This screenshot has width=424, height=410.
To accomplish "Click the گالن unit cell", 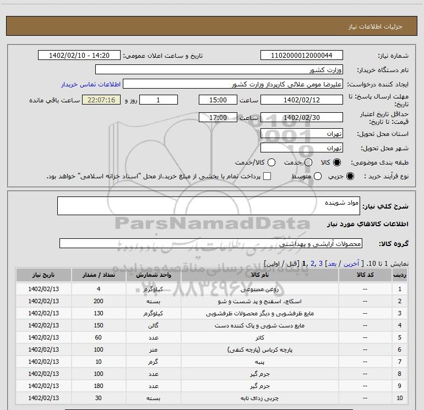I will 153,325.
